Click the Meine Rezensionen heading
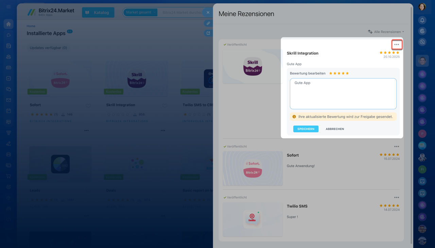Image resolution: width=435 pixels, height=248 pixels. (246, 14)
